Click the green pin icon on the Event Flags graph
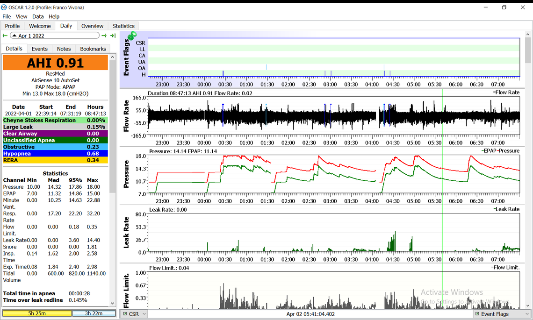 [x=132, y=36]
